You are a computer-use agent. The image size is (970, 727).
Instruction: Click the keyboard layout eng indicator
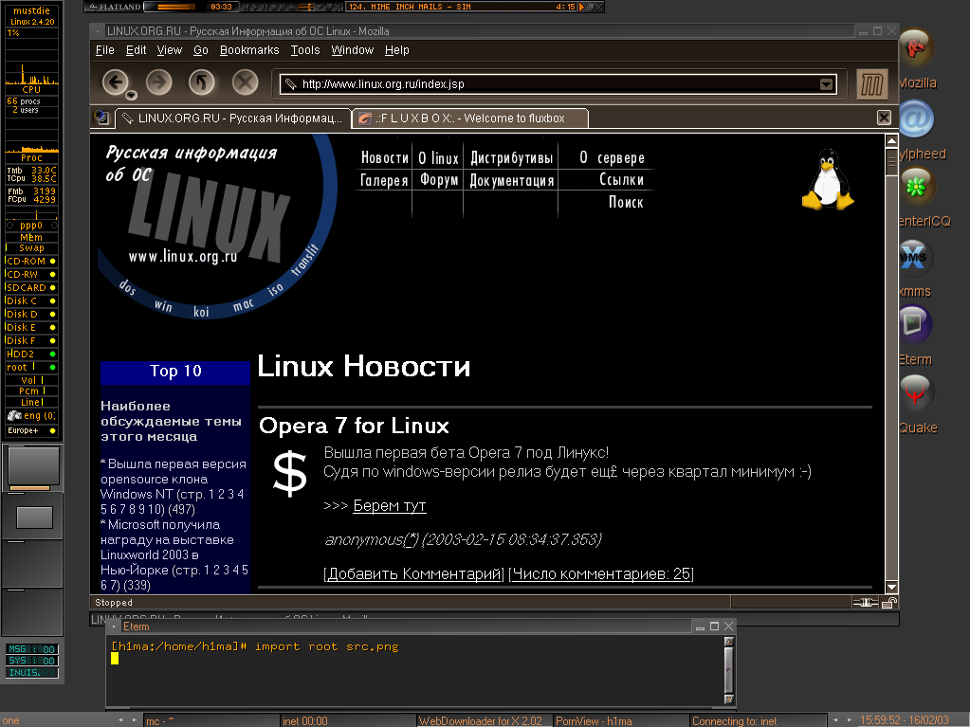click(x=31, y=416)
